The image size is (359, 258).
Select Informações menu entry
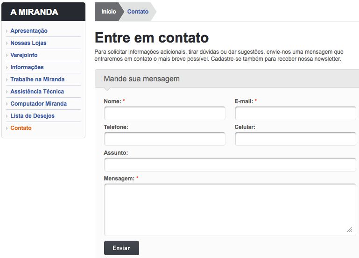(27, 67)
